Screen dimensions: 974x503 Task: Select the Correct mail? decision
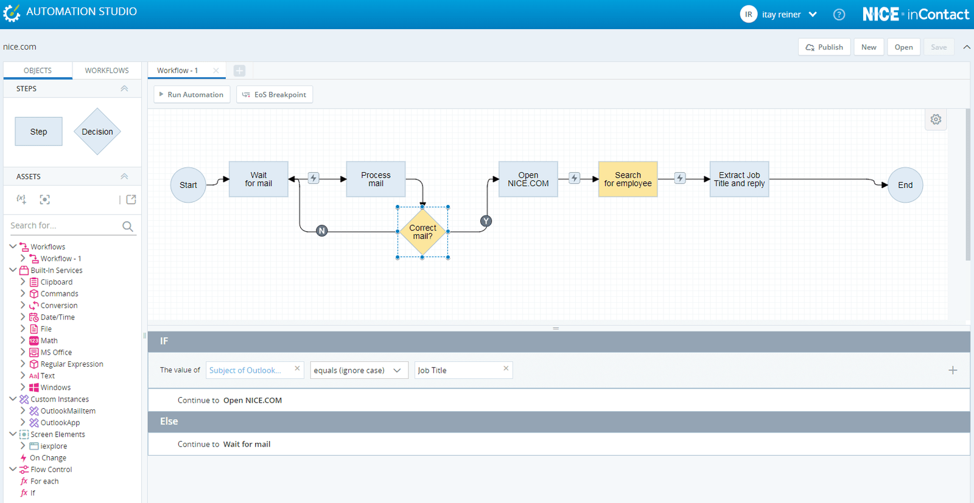pyautogui.click(x=422, y=232)
